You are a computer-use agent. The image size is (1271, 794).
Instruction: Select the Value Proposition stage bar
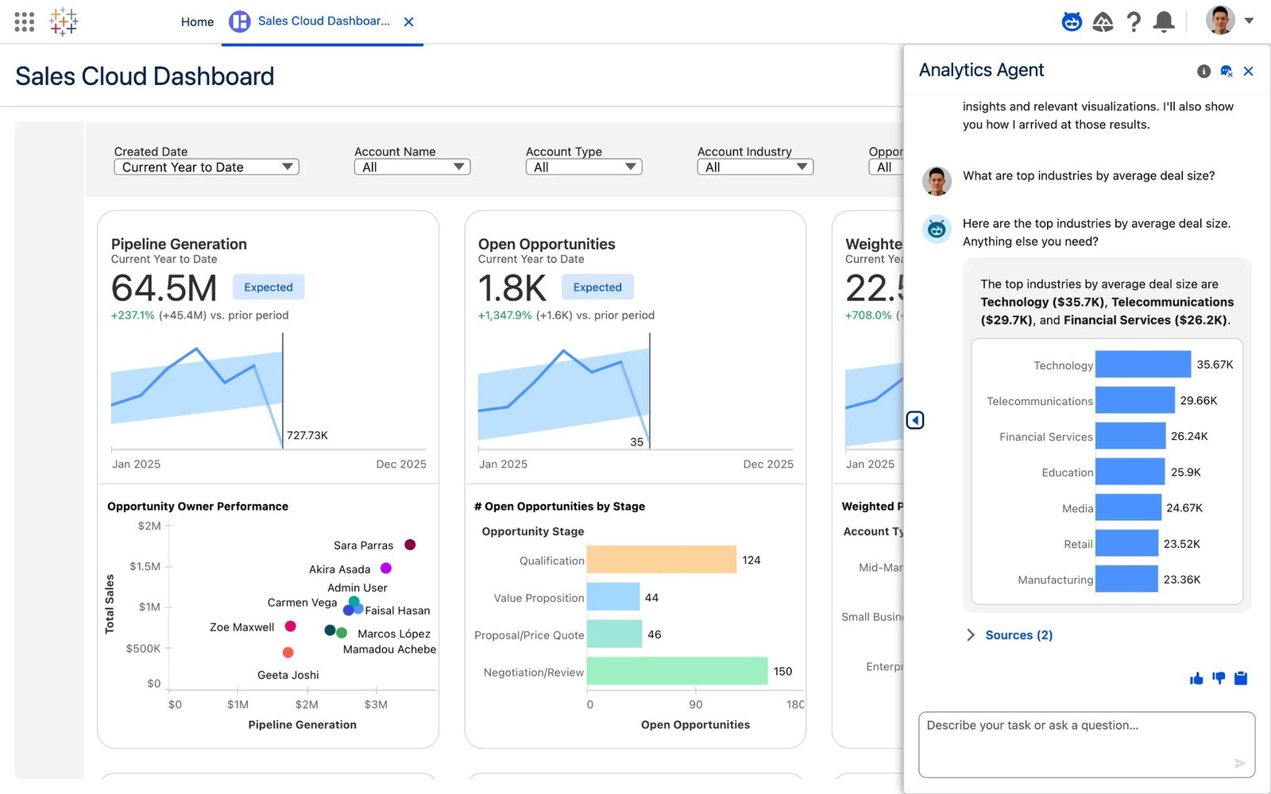pyautogui.click(x=613, y=597)
